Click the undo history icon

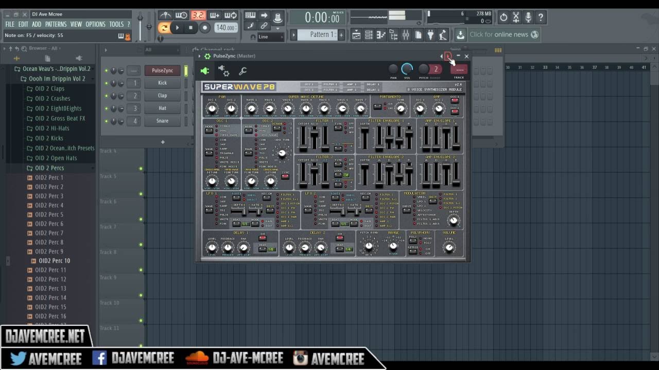504,17
